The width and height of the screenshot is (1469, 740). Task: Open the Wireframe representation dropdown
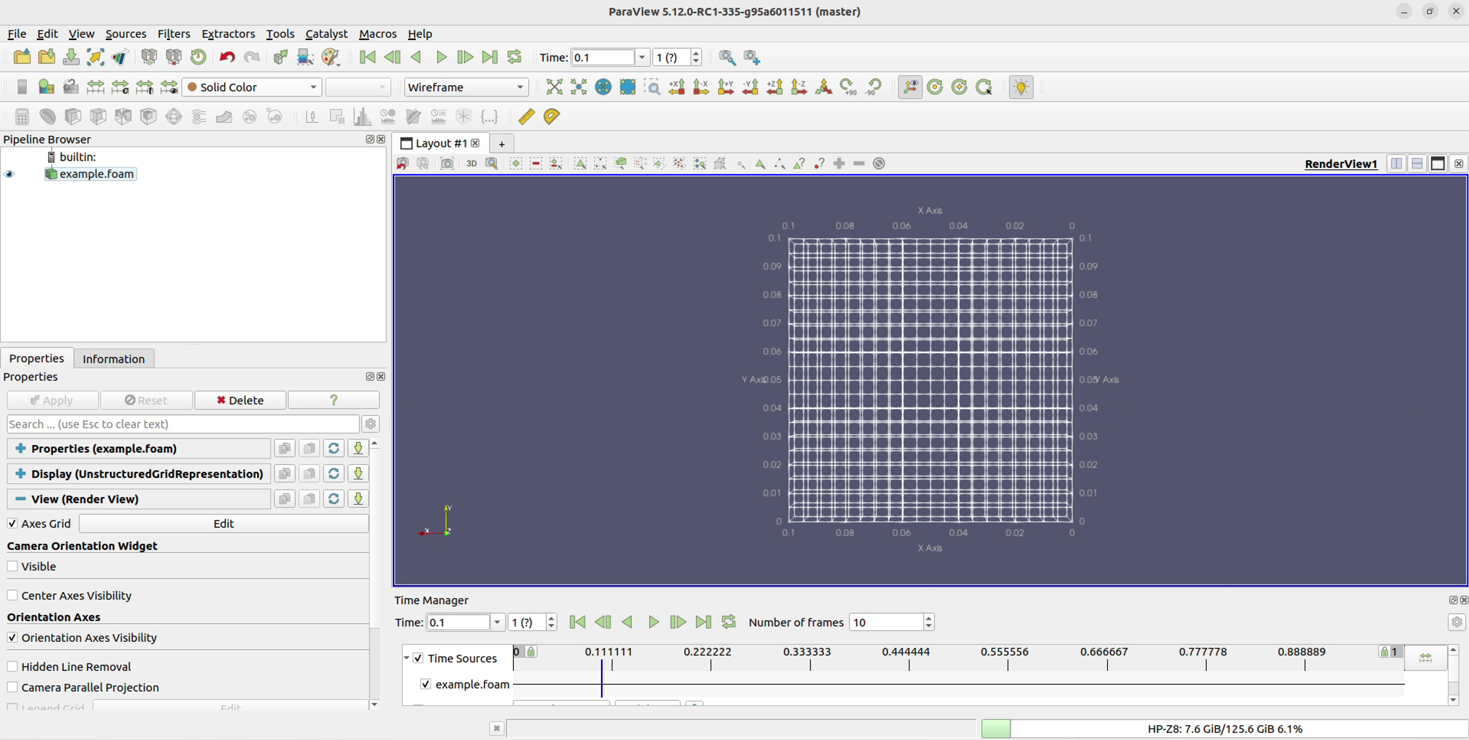click(466, 87)
